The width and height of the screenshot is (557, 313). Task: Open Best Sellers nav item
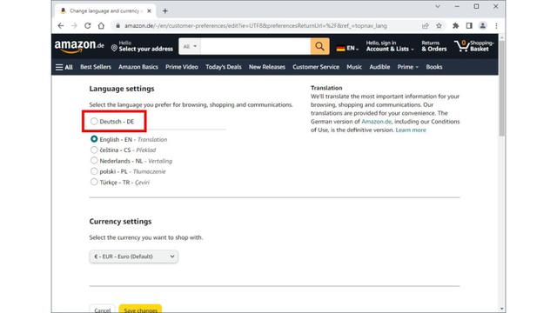tap(96, 67)
